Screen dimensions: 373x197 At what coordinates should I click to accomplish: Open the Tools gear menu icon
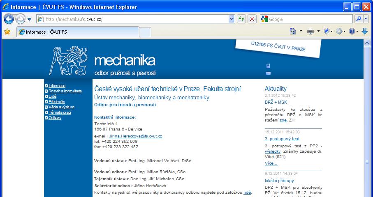(339, 31)
